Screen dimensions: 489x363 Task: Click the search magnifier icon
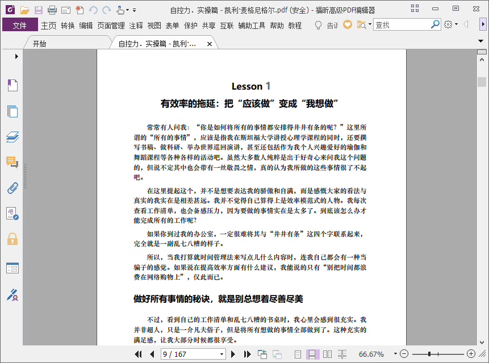tap(435, 24)
